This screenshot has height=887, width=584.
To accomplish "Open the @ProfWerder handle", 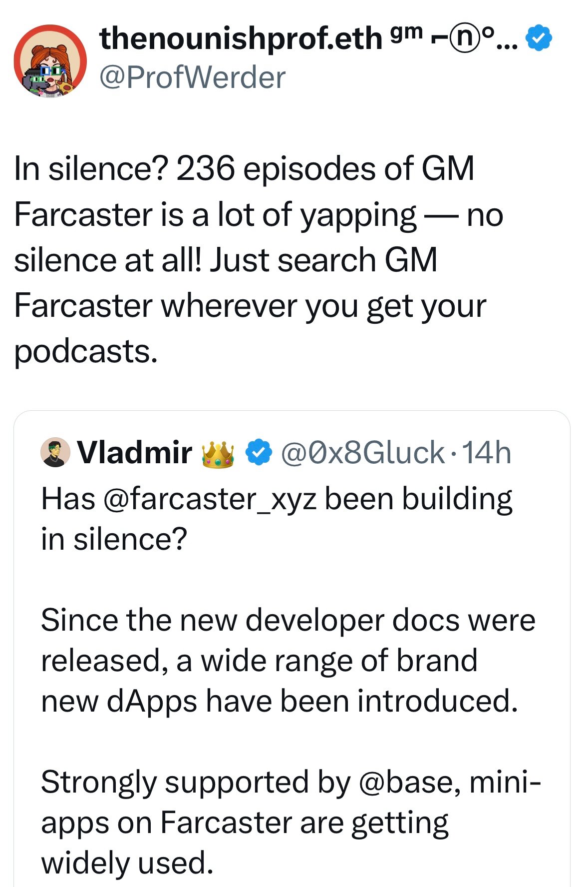I will tap(193, 78).
